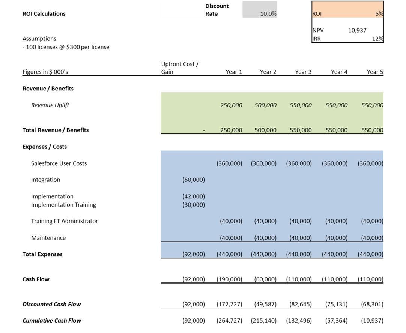Click the Cash Flow row label

click(36, 279)
